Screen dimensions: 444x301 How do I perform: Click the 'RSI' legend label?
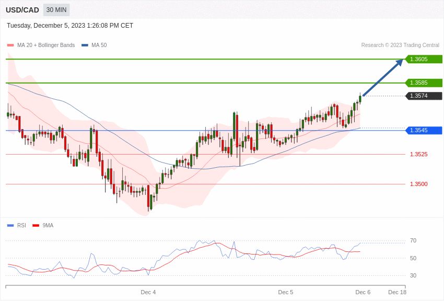(21, 226)
